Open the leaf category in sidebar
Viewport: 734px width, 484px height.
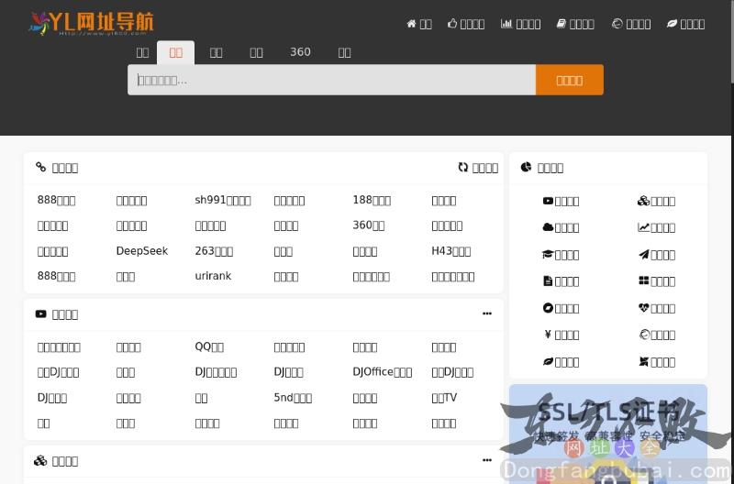click(x=561, y=362)
